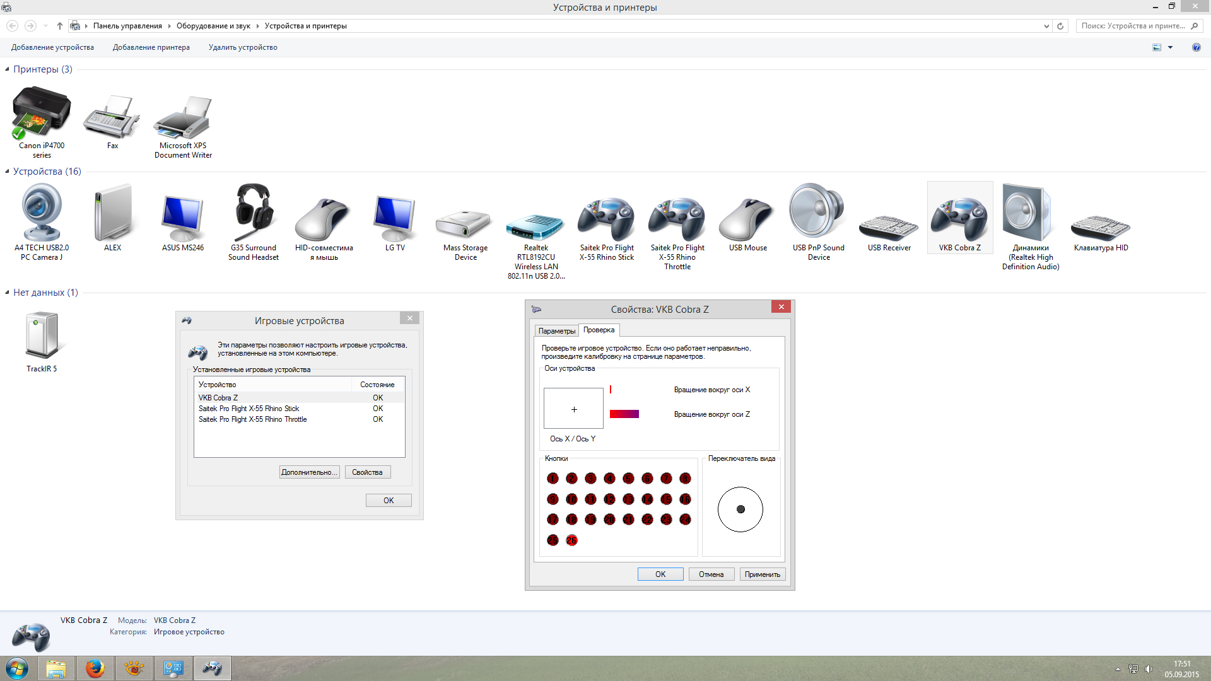Select the A4 TECH USB2.0 PC Camera
1211x681 pixels.
(x=42, y=212)
